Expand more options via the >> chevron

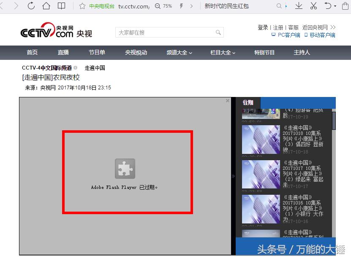[x=334, y=27]
